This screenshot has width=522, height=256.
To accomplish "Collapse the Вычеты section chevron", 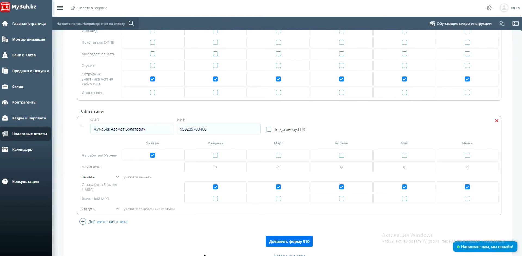I will pos(117,177).
